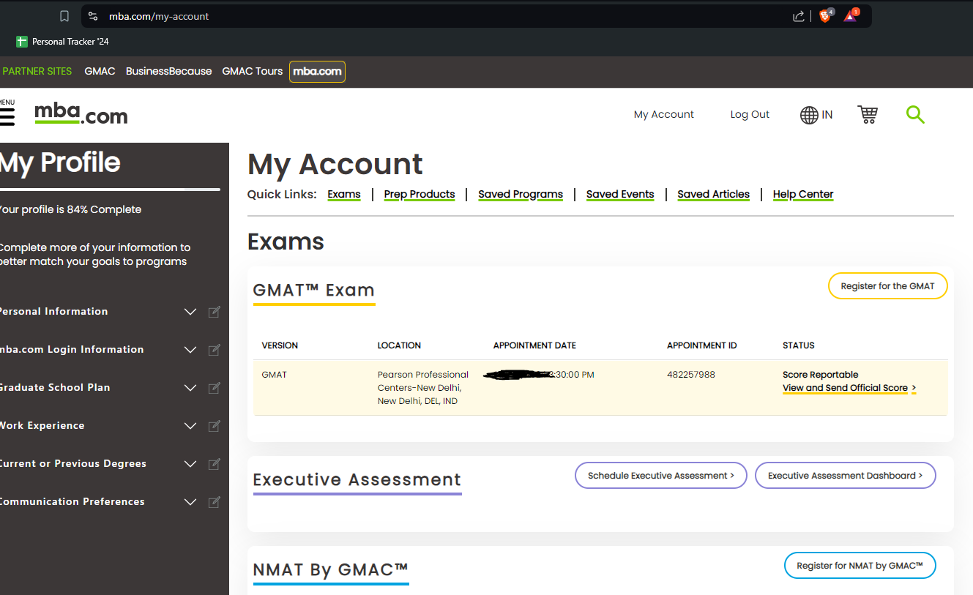This screenshot has width=973, height=595.
Task: Open the BusinessBecause partner site tab
Action: (x=168, y=71)
